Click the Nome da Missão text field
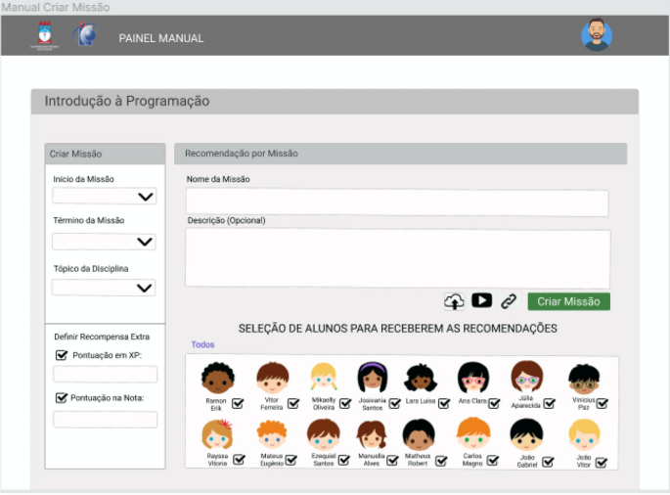 (x=397, y=202)
